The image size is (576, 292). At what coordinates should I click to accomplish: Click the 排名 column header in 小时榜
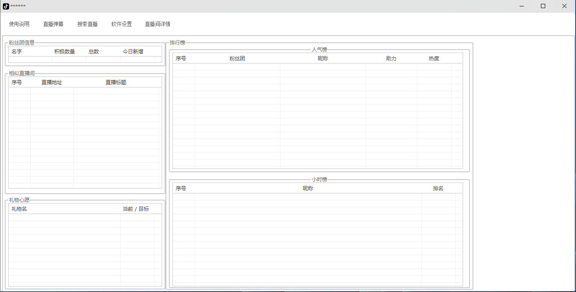tap(438, 189)
